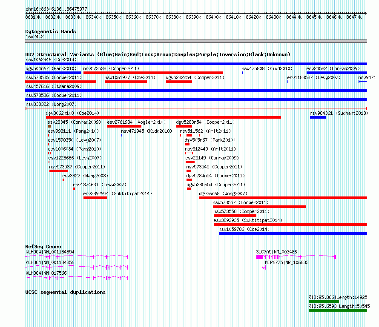
Task: Open nsv833322 (Wong2007) variant label
Action: 51,104
